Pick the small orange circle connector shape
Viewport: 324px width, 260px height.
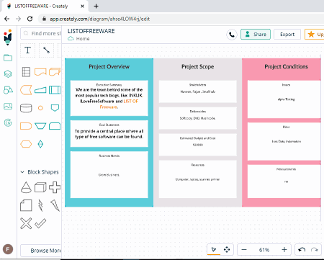click(40, 108)
